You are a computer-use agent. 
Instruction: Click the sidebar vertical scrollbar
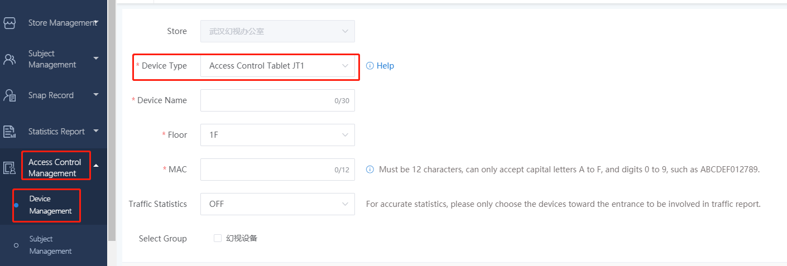112,112
